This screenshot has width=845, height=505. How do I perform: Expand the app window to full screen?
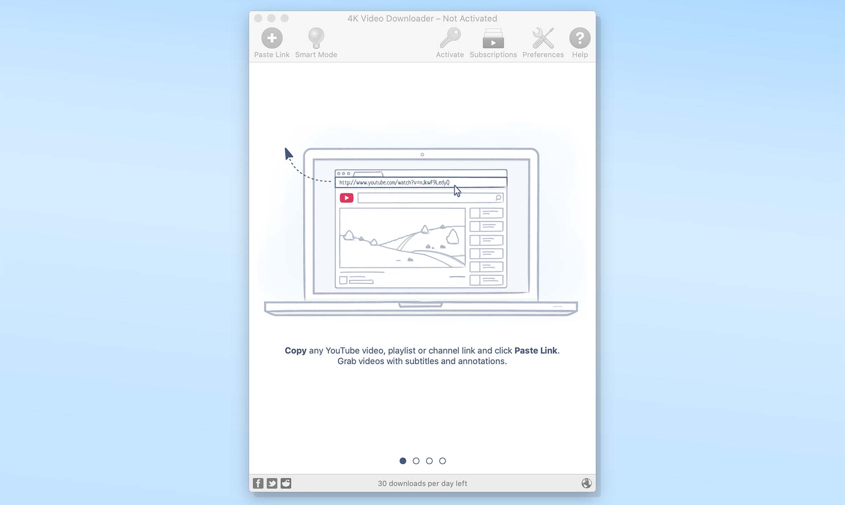pos(284,18)
